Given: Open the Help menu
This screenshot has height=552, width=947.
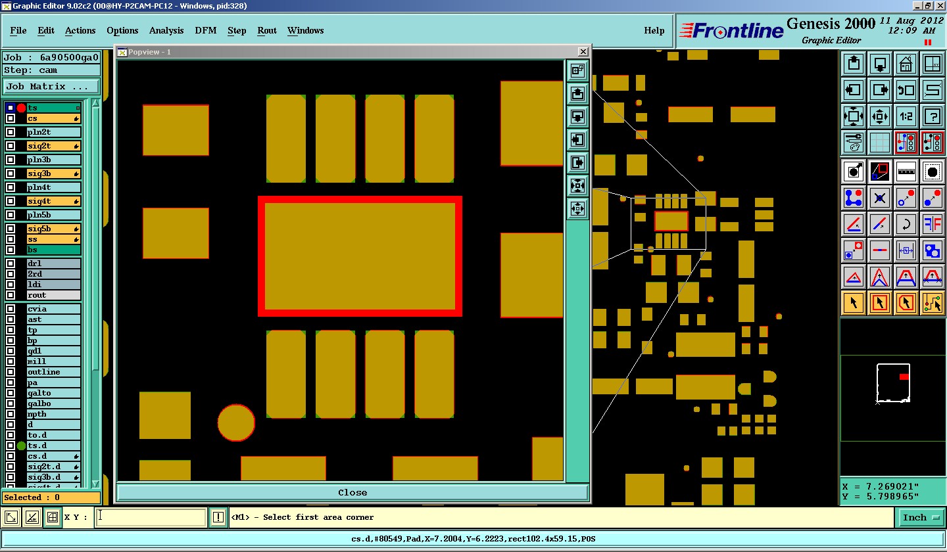Looking at the screenshot, I should (654, 30).
